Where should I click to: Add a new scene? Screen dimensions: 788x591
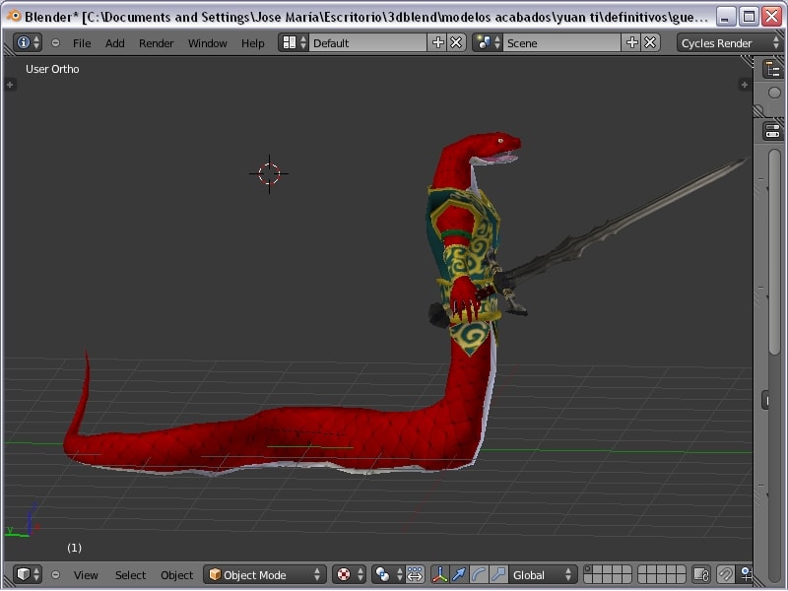tap(631, 42)
